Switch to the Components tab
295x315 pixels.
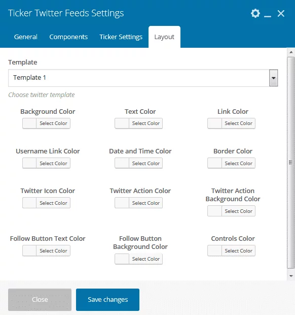[x=68, y=37]
